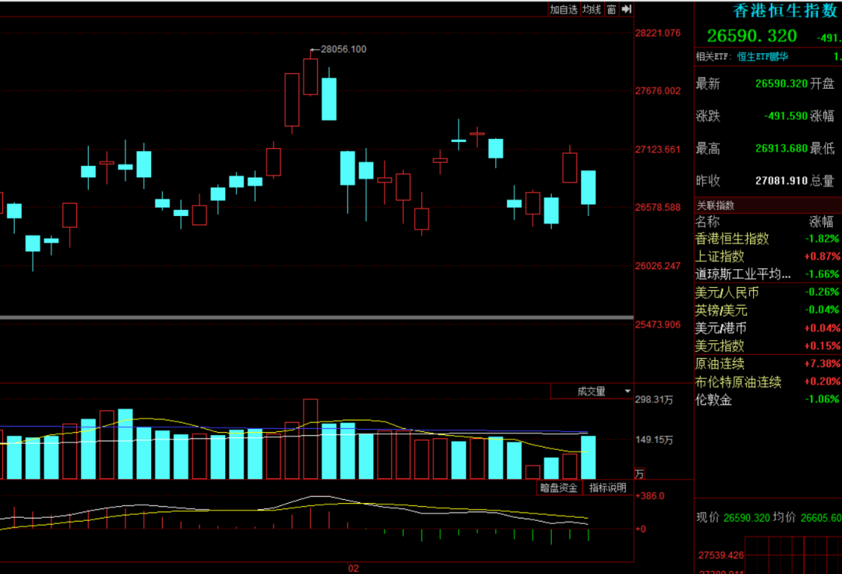Click the latest cyan candlestick
Screen dimensions: 842x574
tap(588, 187)
